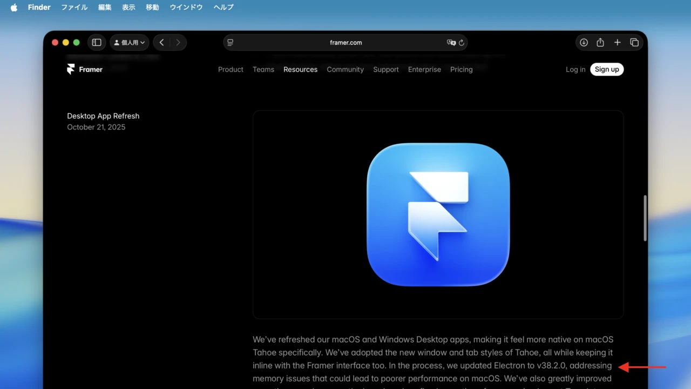Click the Share icon in Safari toolbar
The width and height of the screenshot is (691, 389).
600,42
